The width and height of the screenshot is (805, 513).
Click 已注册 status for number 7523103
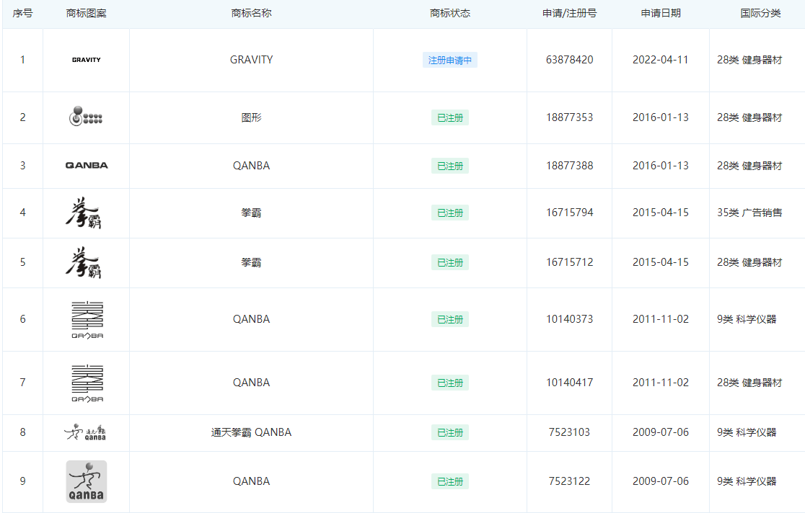(x=450, y=432)
